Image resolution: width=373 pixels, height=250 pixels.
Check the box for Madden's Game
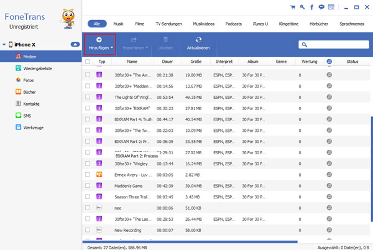(88, 185)
